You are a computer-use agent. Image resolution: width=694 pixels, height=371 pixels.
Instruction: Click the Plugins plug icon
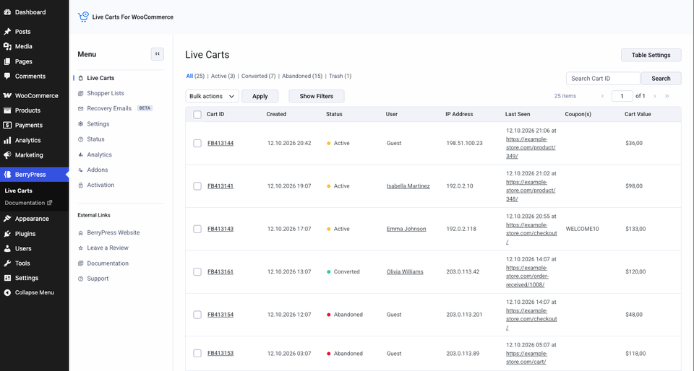7,234
